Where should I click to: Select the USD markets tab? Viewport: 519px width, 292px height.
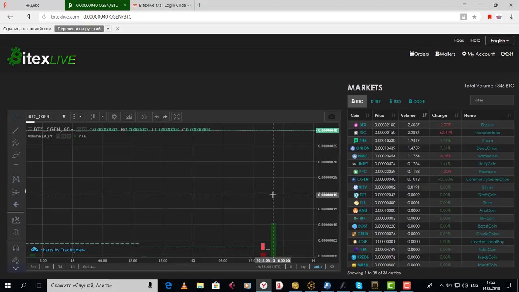point(395,101)
